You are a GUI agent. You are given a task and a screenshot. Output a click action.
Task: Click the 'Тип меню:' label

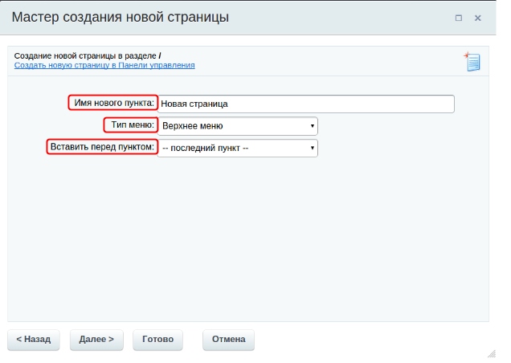[x=130, y=125]
